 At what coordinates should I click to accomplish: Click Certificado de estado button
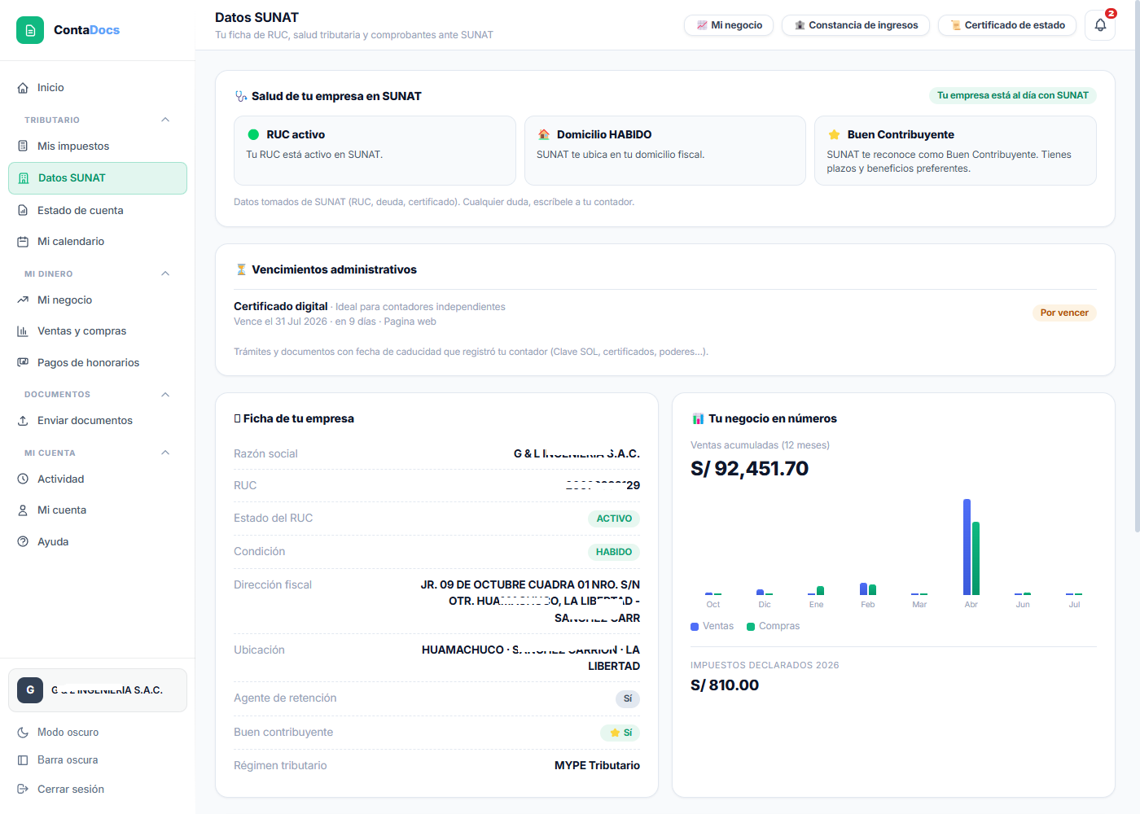[1007, 25]
